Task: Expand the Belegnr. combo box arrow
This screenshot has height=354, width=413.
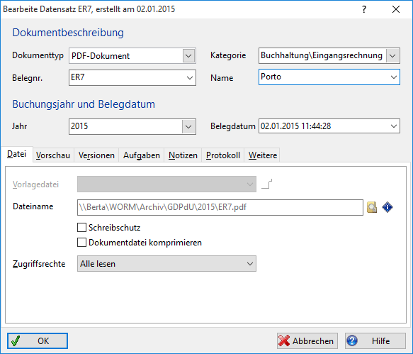Action: pyautogui.click(x=190, y=78)
